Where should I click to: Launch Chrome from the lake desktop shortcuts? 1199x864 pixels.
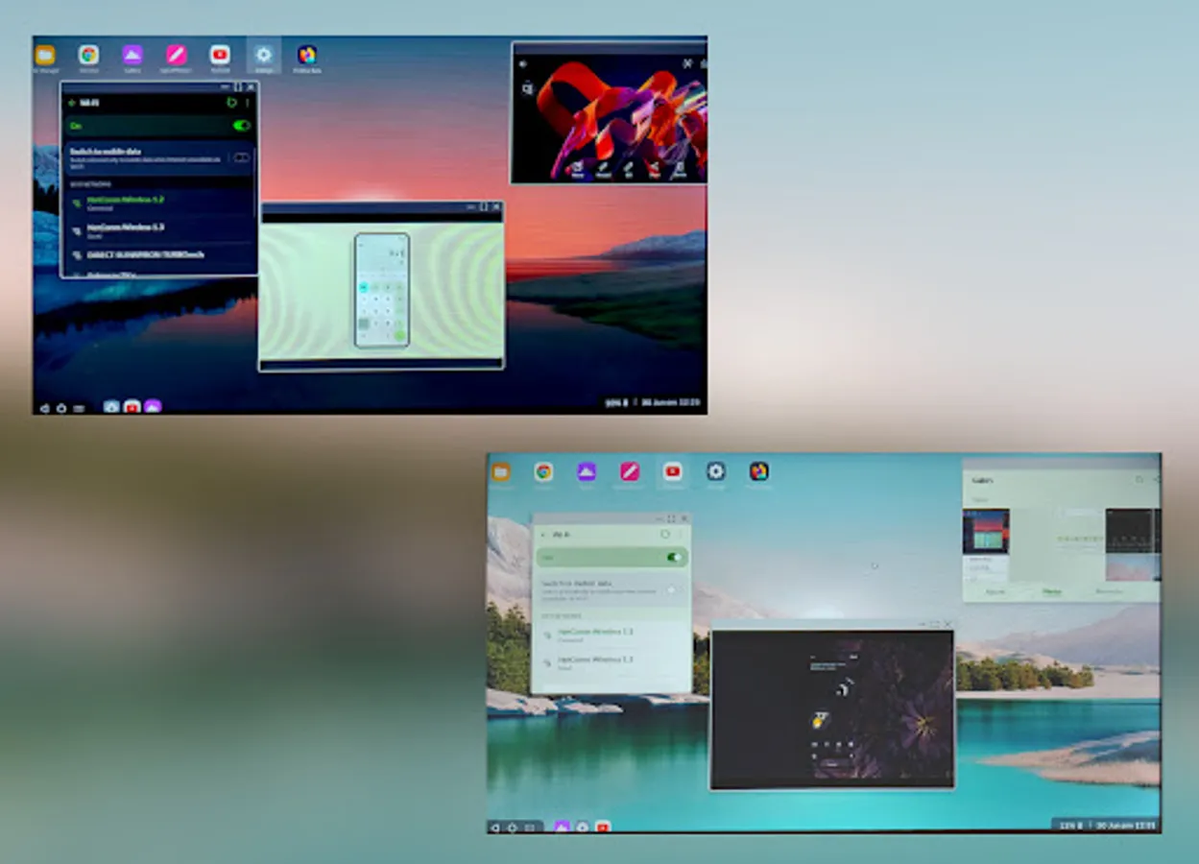(543, 471)
